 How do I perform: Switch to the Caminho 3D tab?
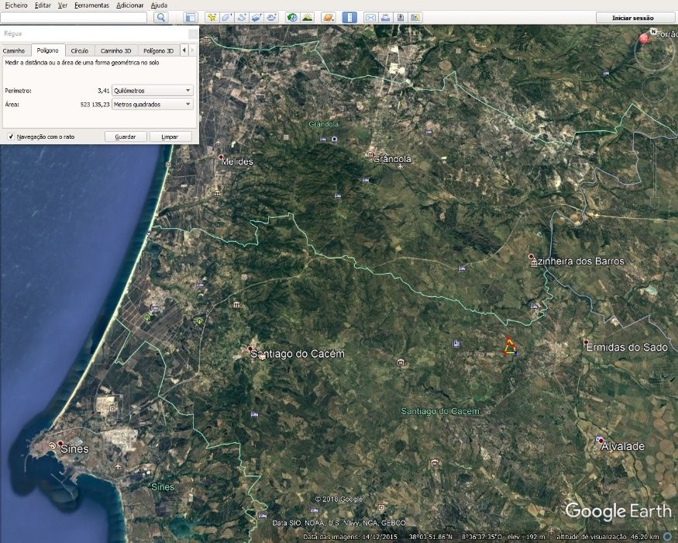pos(116,50)
